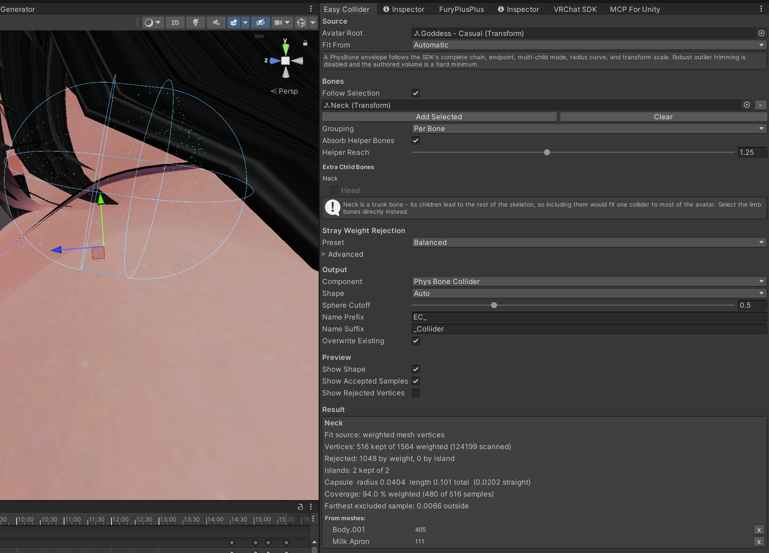Remove Body.001 mesh with its x button
Viewport: 769px width, 553px height.
(759, 530)
